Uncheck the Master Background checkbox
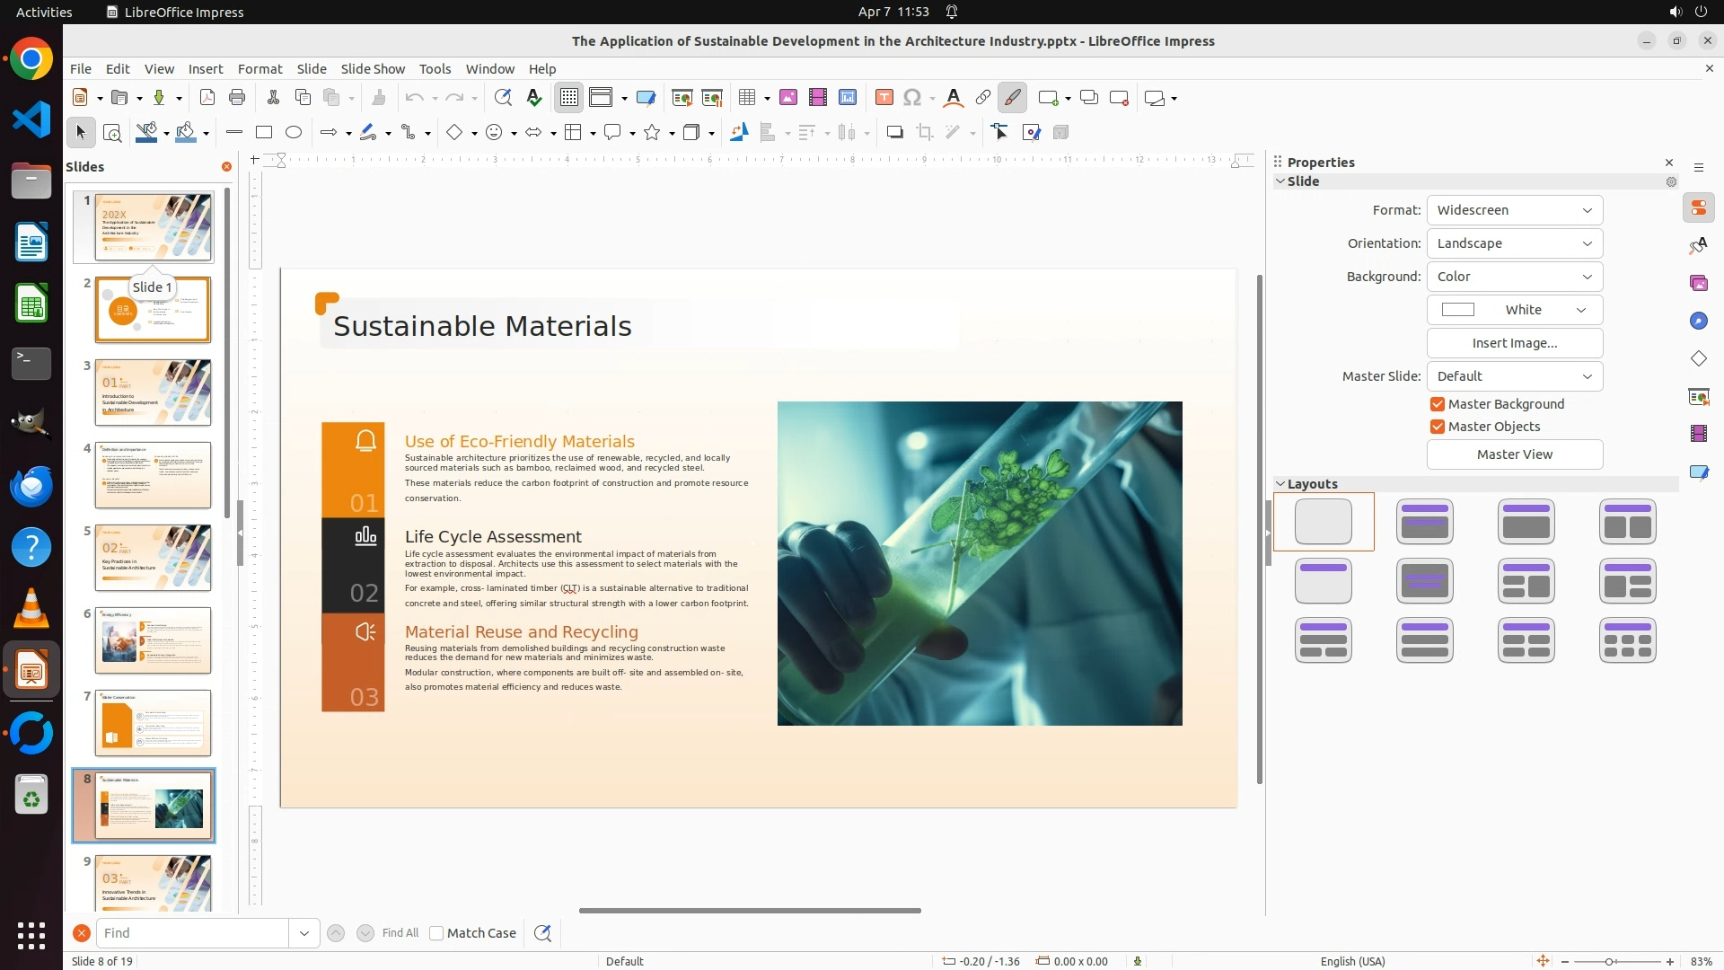1724x970 pixels. coord(1438,404)
